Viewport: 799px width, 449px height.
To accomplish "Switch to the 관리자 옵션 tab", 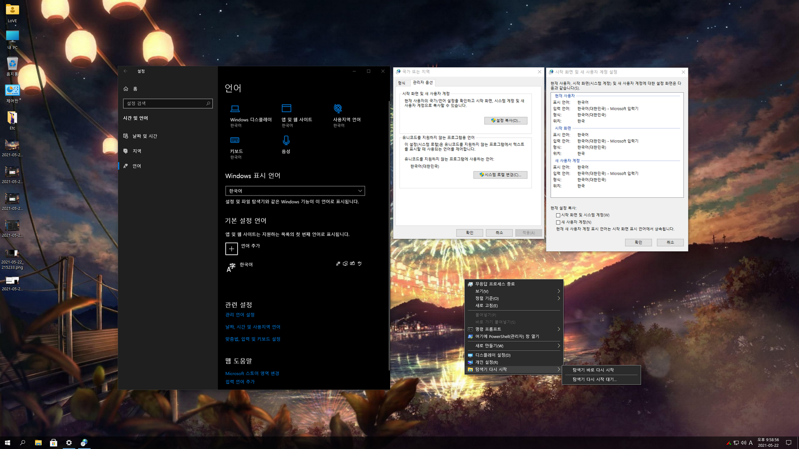I will 423,82.
